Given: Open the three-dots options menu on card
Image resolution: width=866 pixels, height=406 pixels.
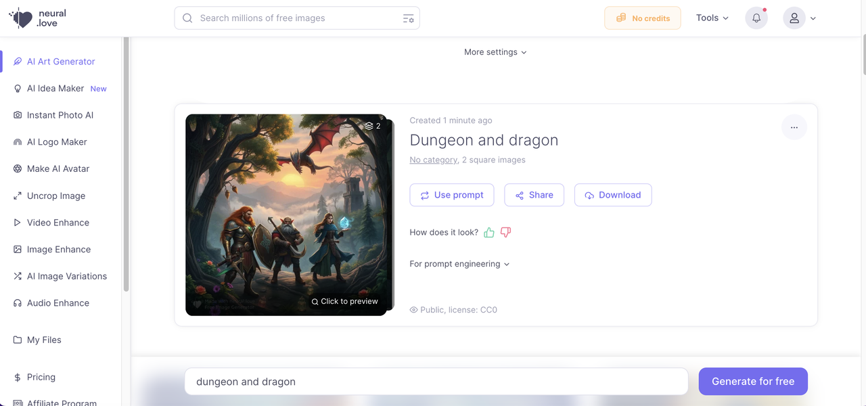Looking at the screenshot, I should coord(794,127).
